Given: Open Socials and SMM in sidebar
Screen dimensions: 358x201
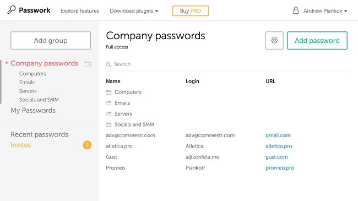Looking at the screenshot, I should (x=39, y=100).
